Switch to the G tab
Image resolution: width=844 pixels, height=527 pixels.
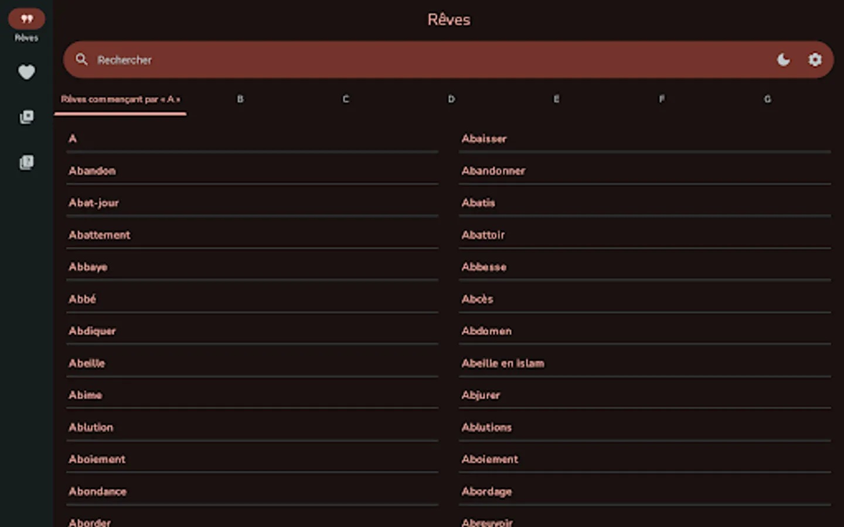pos(767,99)
